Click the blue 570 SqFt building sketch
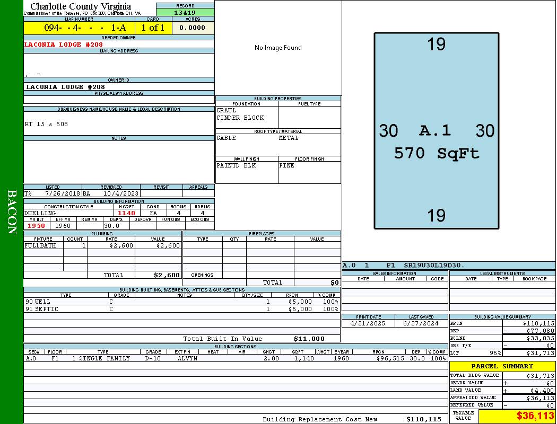 [x=436, y=130]
